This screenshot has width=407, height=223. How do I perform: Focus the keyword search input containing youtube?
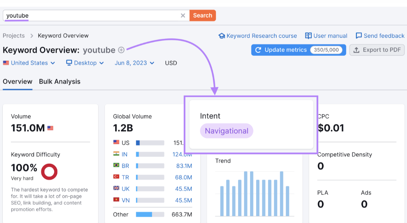[x=96, y=16]
